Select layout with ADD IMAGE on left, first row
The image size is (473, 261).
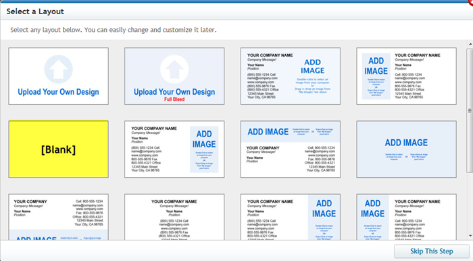406,76
